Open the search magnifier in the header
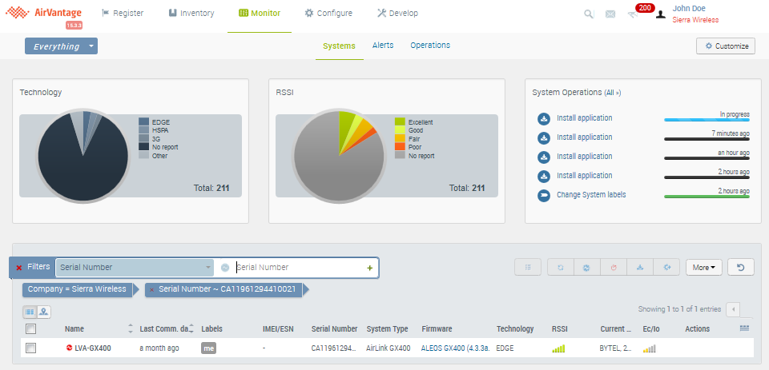 tap(589, 14)
